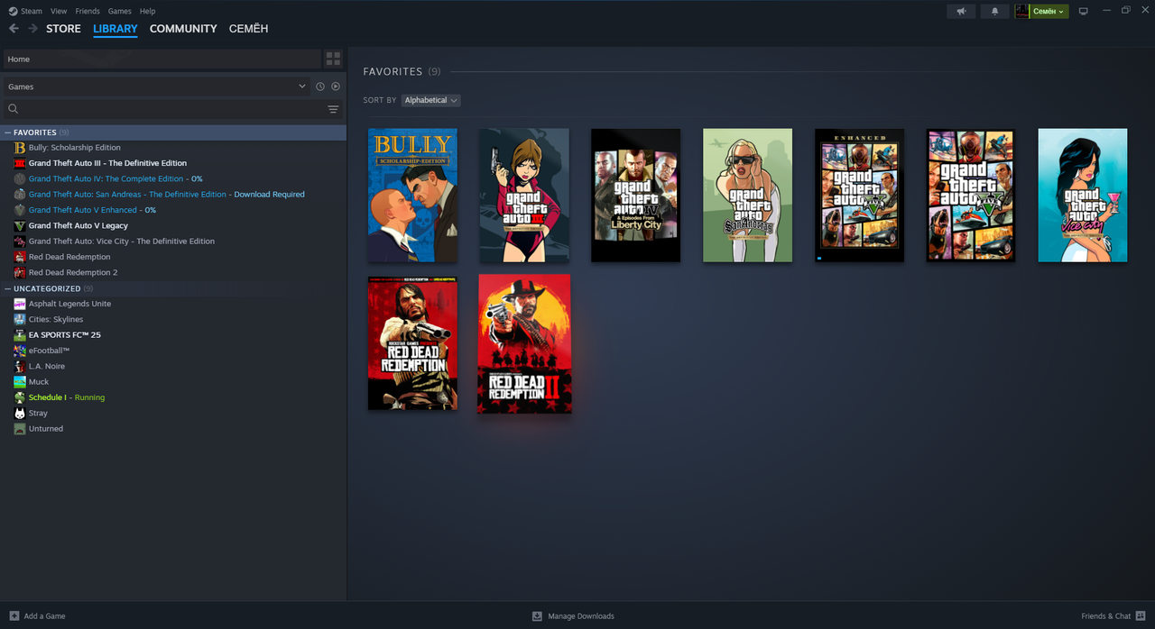Select Grand Theft Auto III - The Definitive Edition

(107, 163)
